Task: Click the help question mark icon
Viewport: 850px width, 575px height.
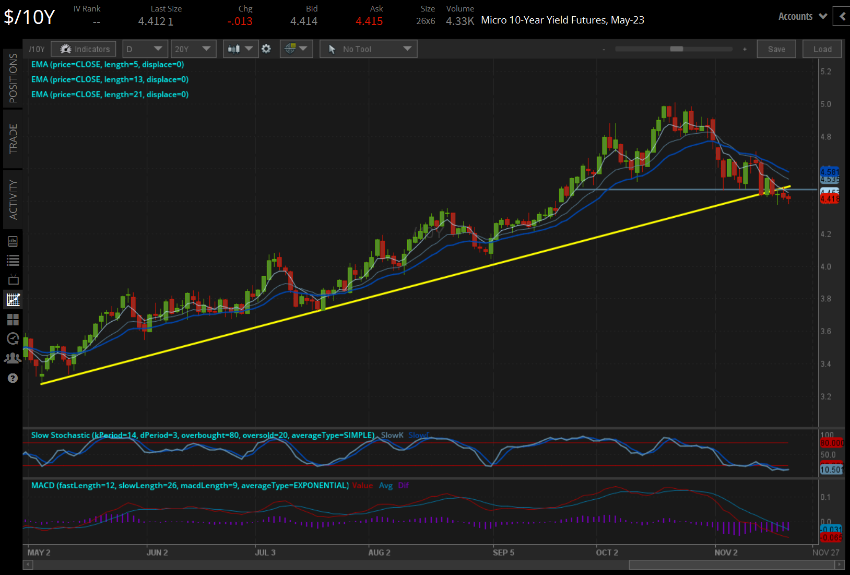Action: tap(13, 378)
